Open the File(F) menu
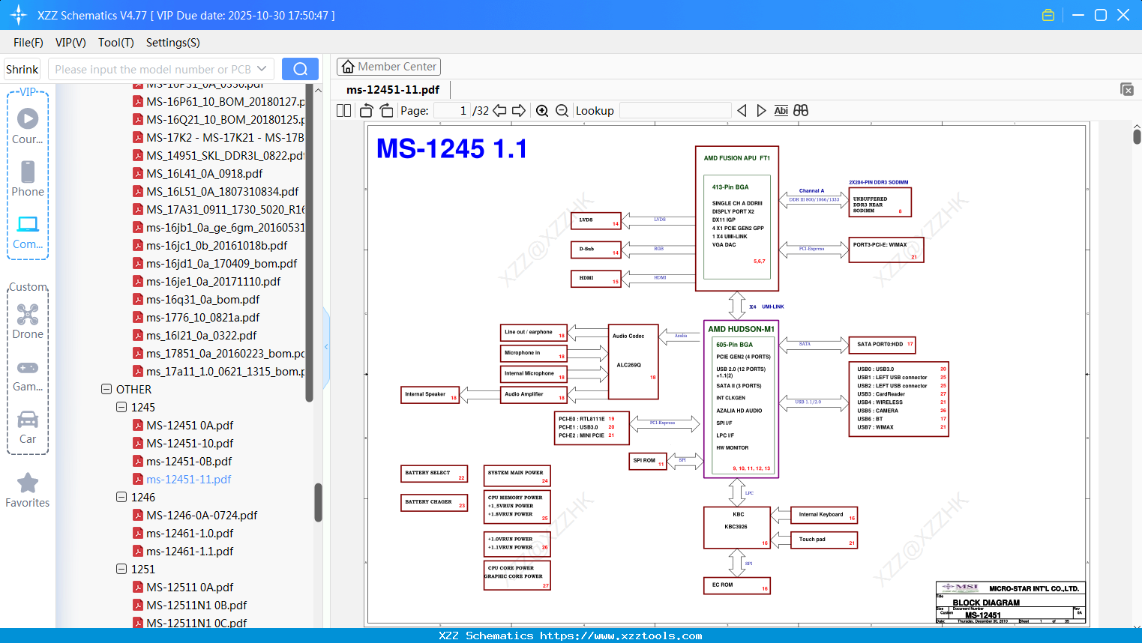The image size is (1142, 643). pos(28,43)
